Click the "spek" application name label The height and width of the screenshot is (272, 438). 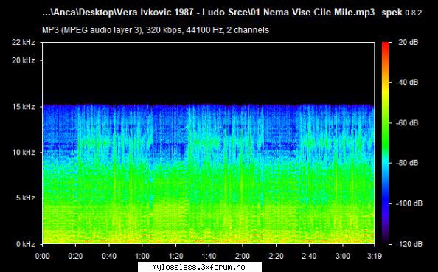pyautogui.click(x=392, y=13)
